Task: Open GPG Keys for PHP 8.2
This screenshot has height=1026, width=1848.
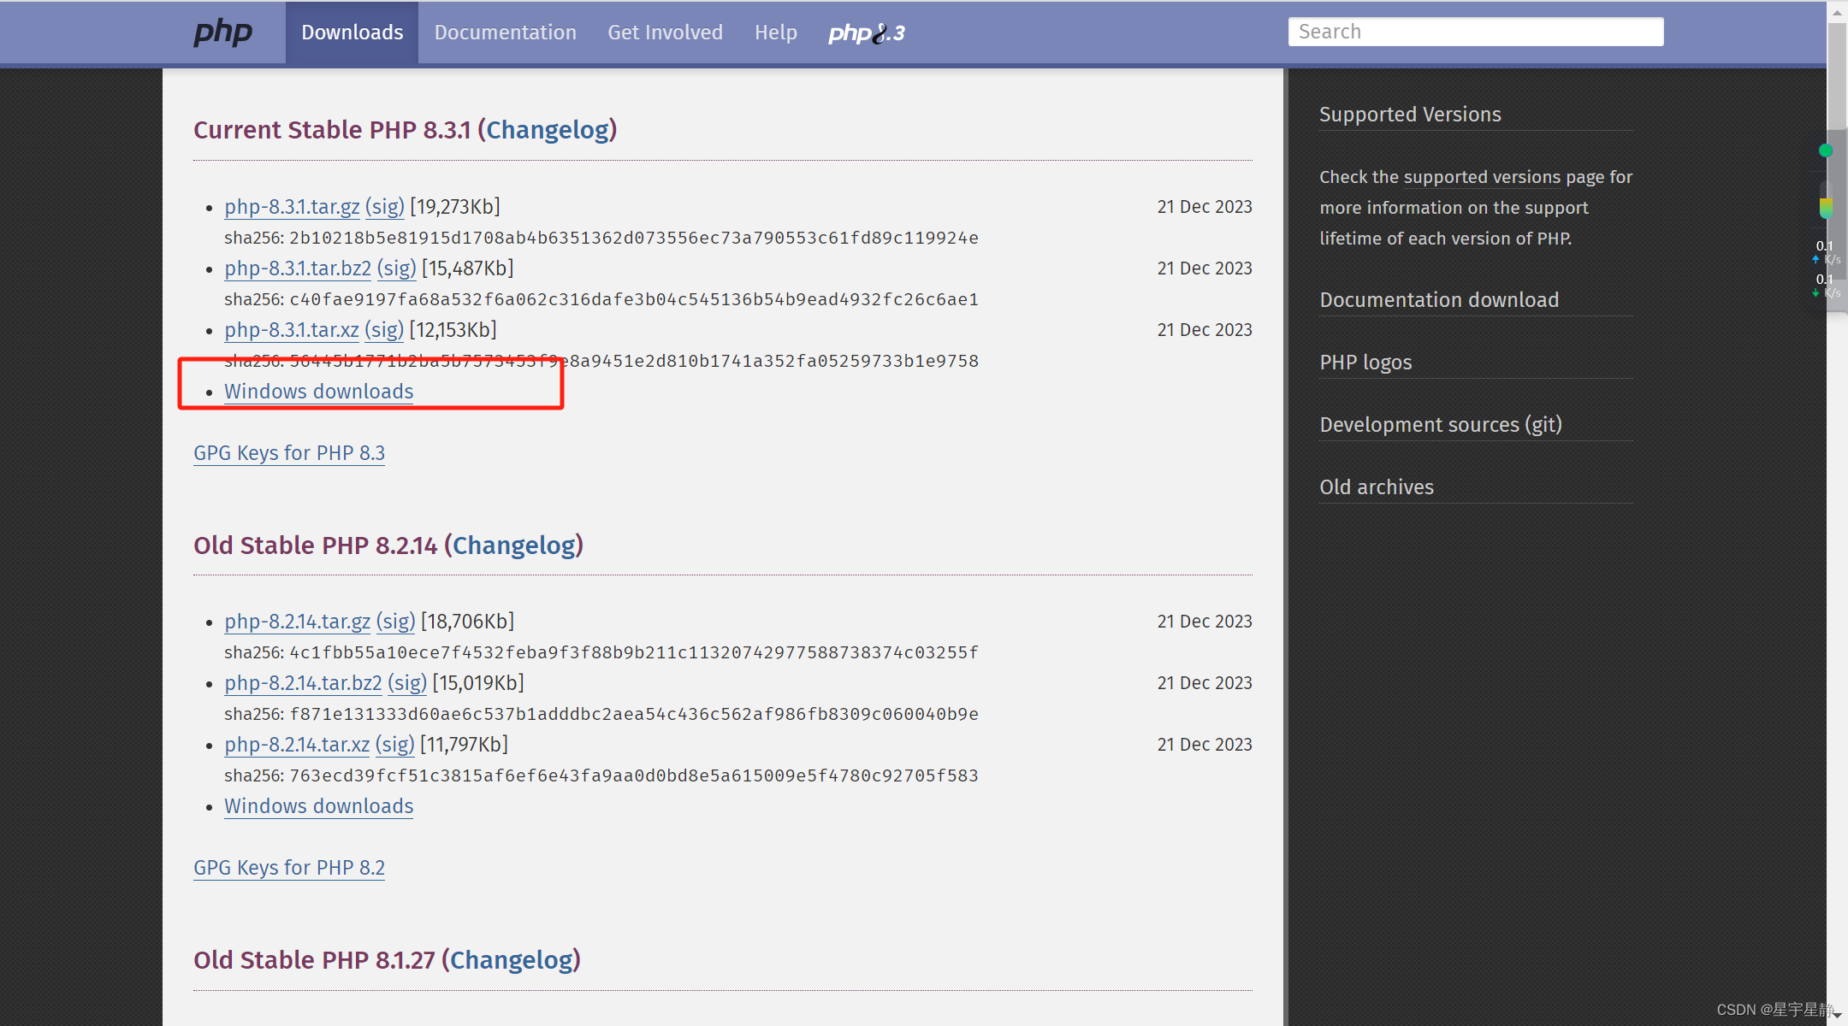Action: (x=289, y=868)
